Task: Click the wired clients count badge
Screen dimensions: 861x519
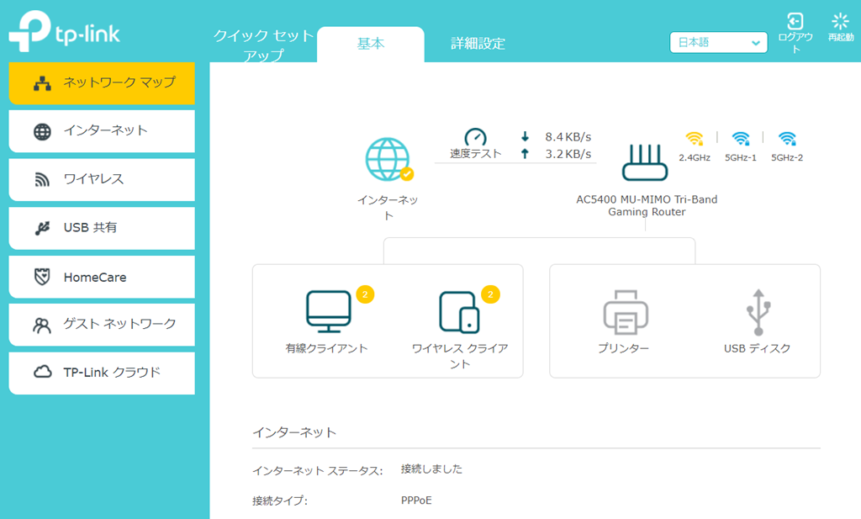Action: (x=365, y=294)
